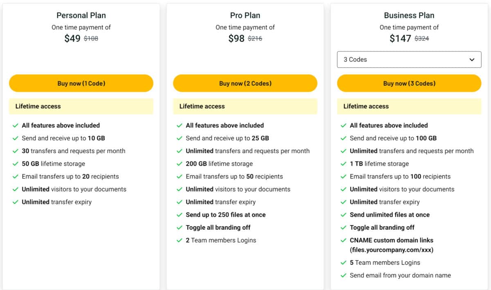Click the Buy now (3 Codes) button
This screenshot has width=491, height=290.
tap(409, 83)
